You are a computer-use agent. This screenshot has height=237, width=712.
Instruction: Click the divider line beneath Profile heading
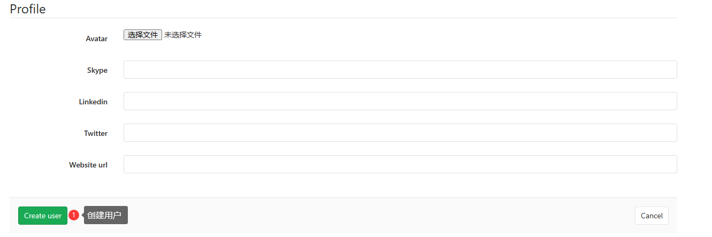point(343,18)
